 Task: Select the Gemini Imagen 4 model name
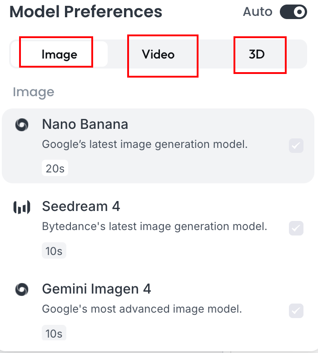tap(96, 289)
